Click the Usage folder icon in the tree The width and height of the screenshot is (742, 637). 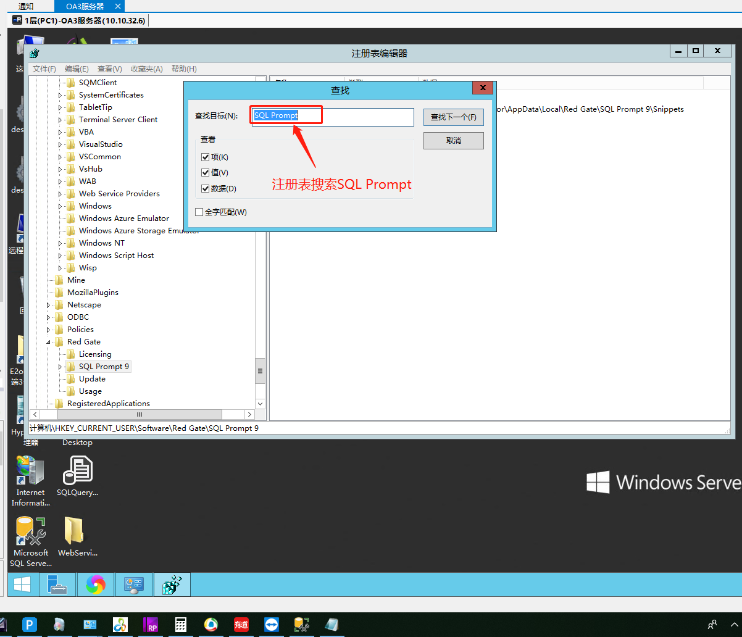point(70,391)
